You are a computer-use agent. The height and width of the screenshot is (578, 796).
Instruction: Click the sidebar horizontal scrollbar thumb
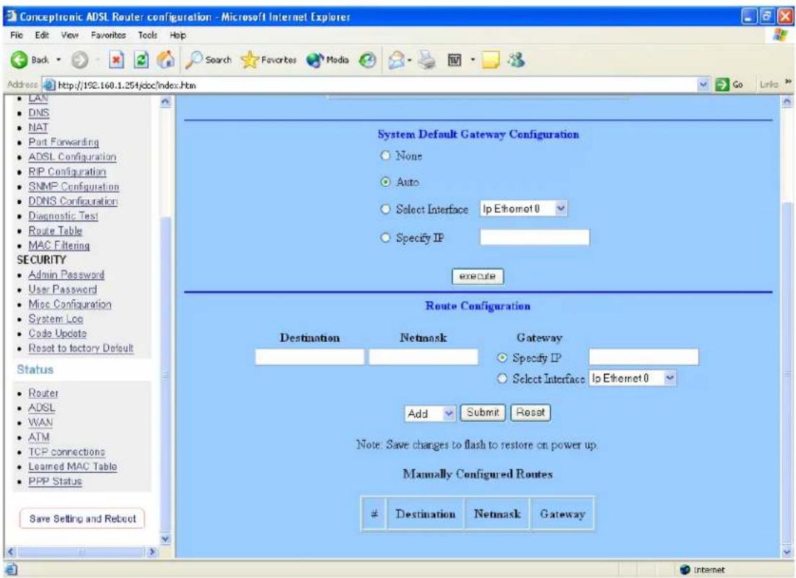point(82,551)
